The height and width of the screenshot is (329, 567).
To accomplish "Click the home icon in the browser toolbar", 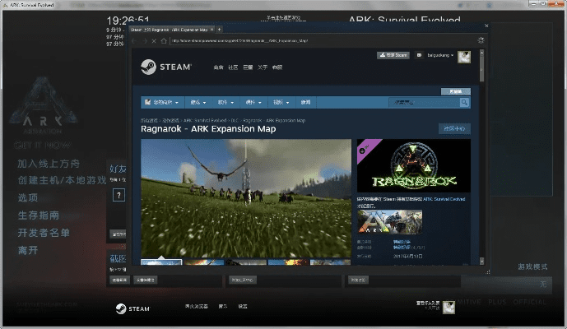I will click(x=164, y=40).
